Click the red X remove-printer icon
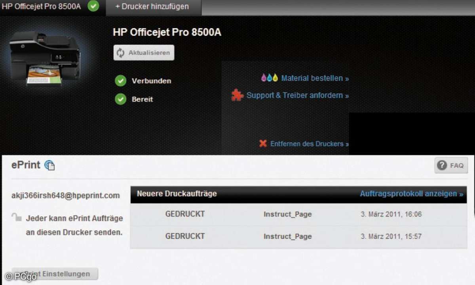This screenshot has height=285, width=475. [263, 143]
